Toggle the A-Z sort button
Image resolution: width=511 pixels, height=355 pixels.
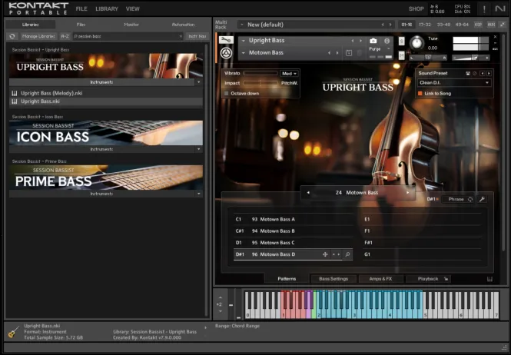65,36
